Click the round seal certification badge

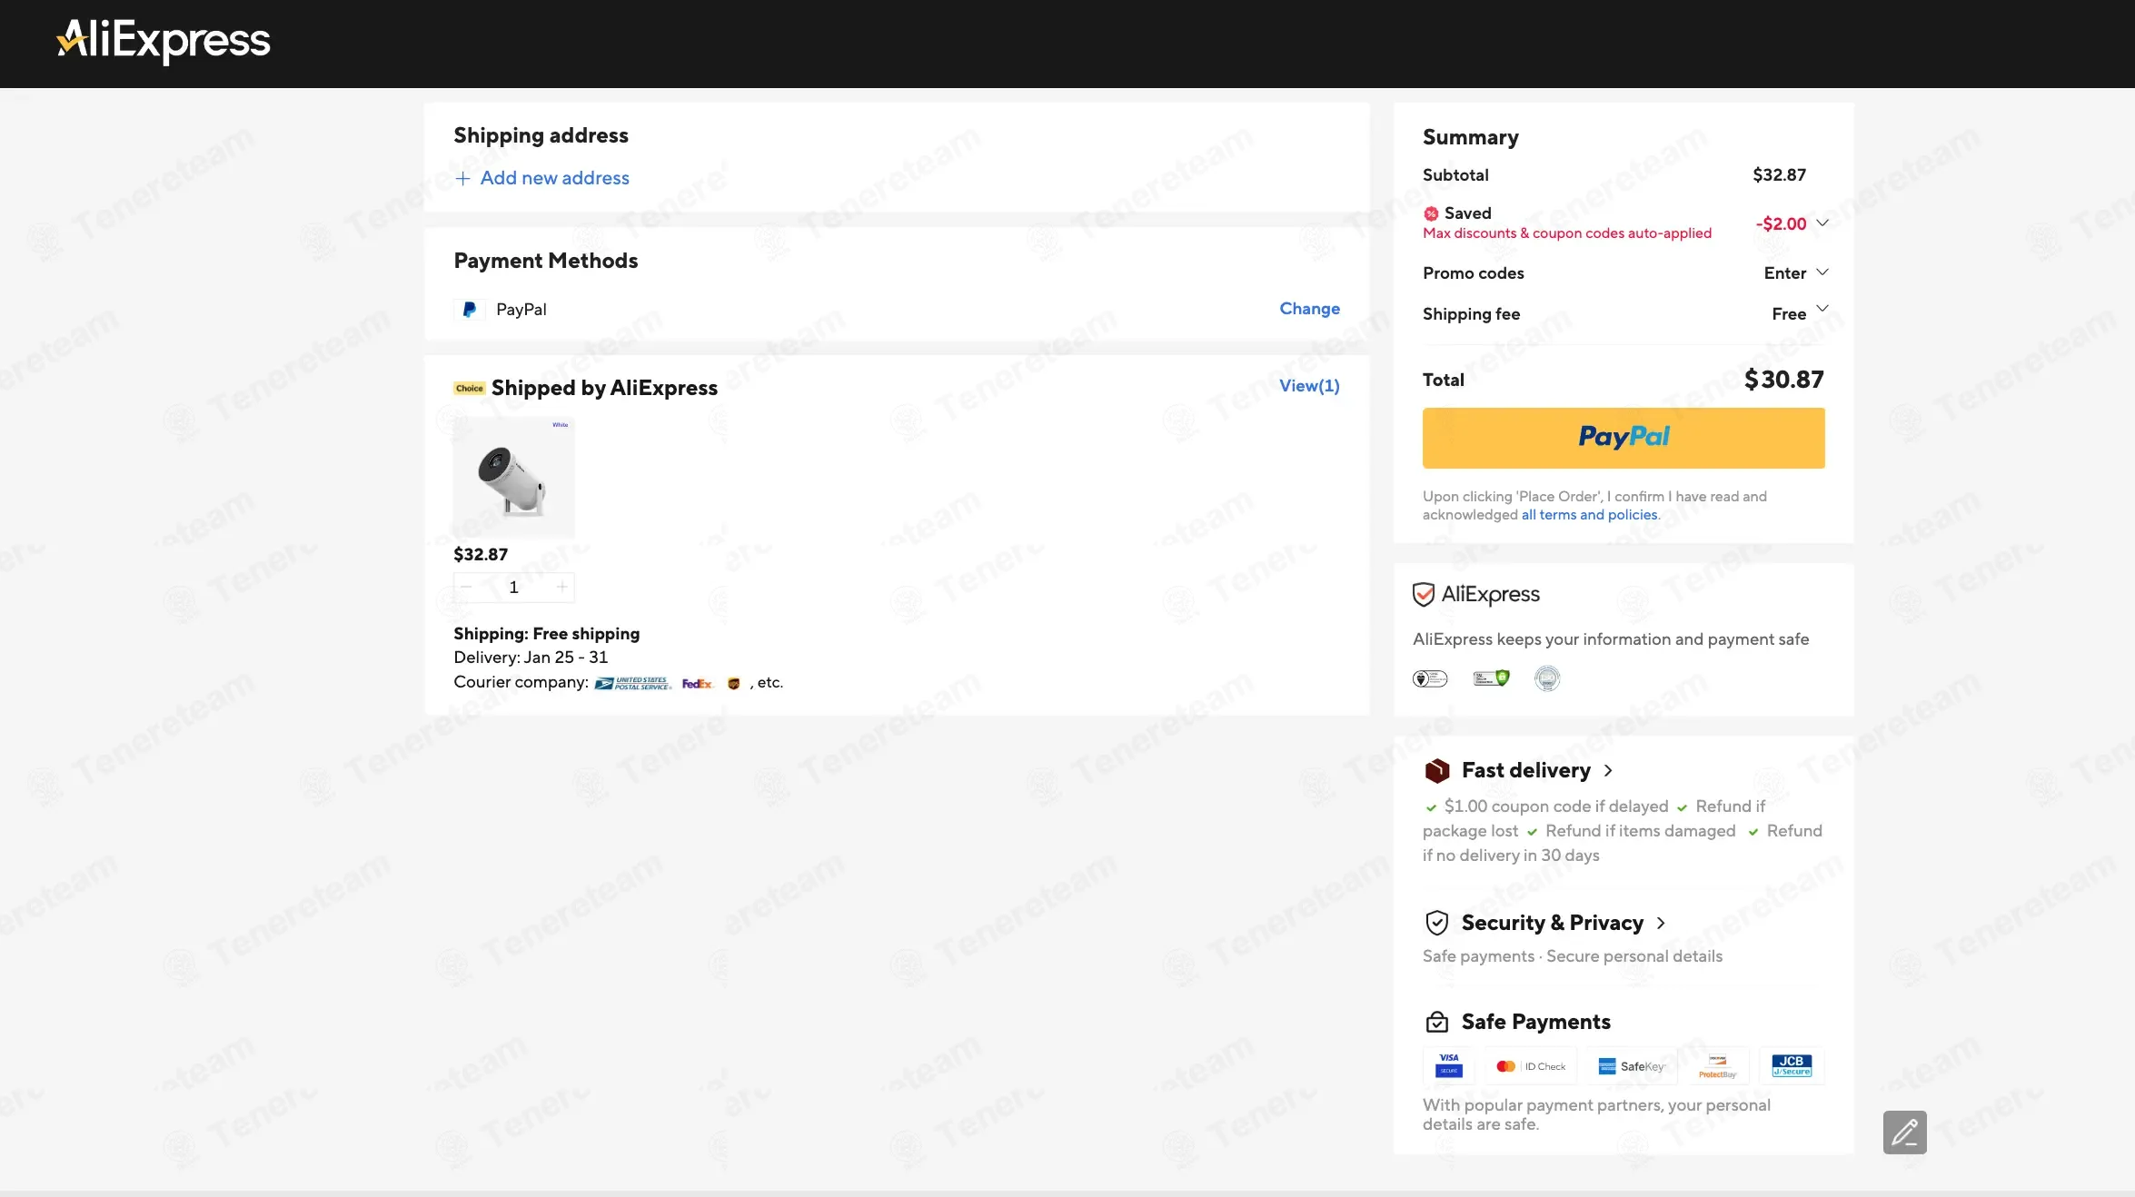(1547, 678)
